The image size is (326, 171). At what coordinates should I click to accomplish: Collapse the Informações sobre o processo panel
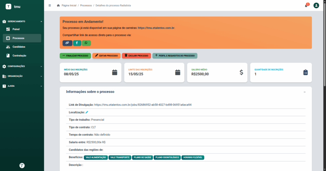(305, 92)
